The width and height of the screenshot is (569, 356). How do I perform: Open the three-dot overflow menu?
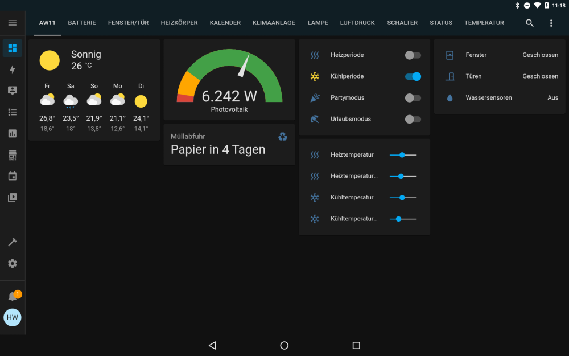551,23
